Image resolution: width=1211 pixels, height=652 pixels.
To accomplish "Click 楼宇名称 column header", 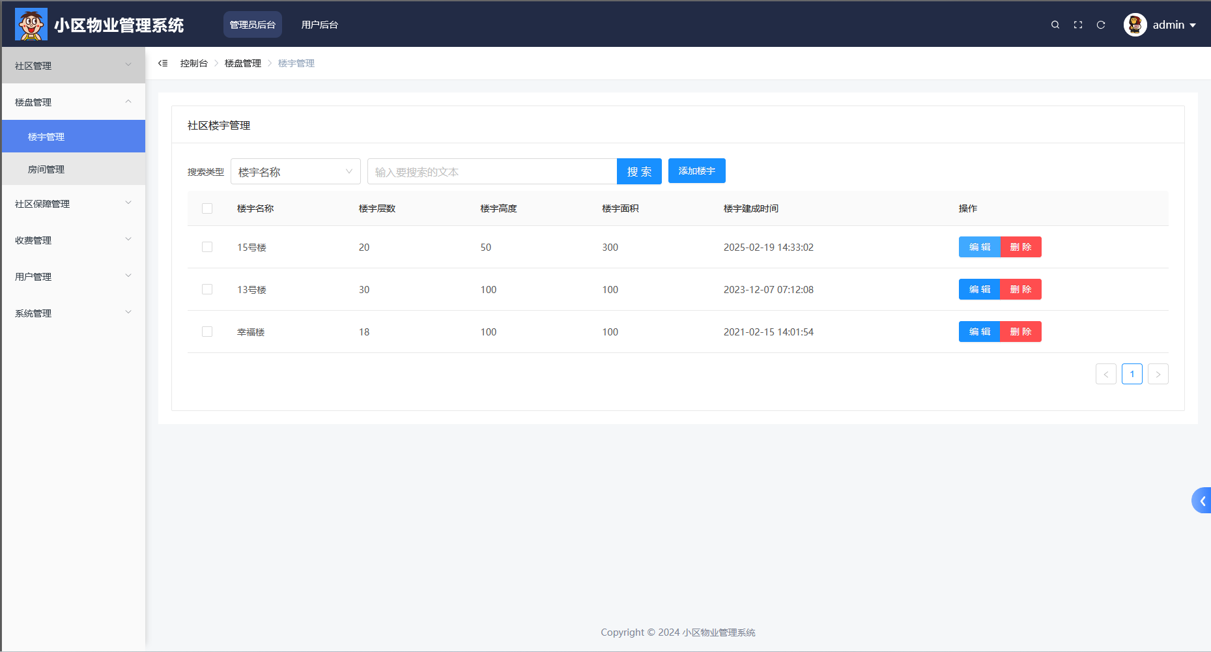I will (x=255, y=208).
